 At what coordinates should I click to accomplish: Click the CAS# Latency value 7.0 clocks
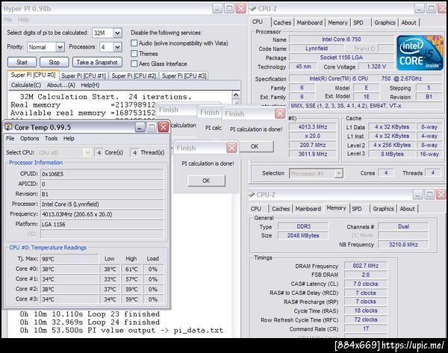(365, 284)
